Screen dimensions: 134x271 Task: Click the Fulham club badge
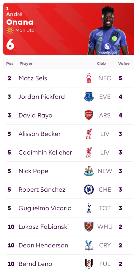(89, 264)
